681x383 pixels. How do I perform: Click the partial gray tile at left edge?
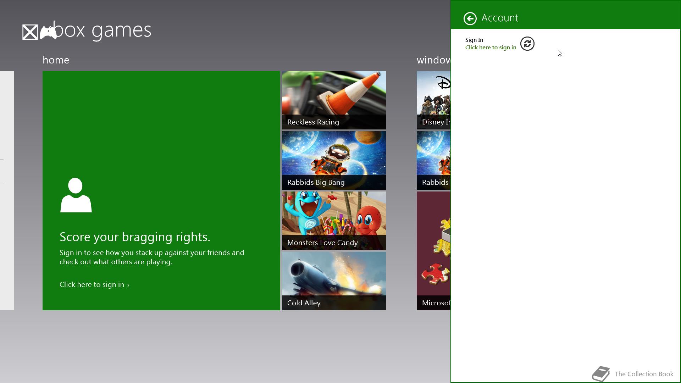(7, 190)
